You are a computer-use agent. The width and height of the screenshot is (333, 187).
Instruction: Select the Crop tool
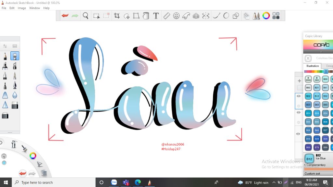(117, 16)
